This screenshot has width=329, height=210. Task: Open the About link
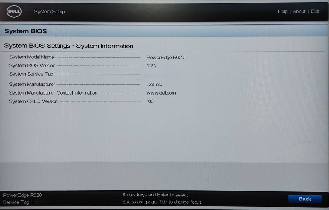(299, 11)
